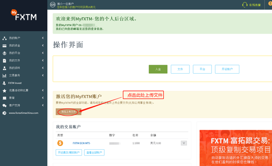
Task: Click the 1:1000 leverage value
Action: (136, 143)
